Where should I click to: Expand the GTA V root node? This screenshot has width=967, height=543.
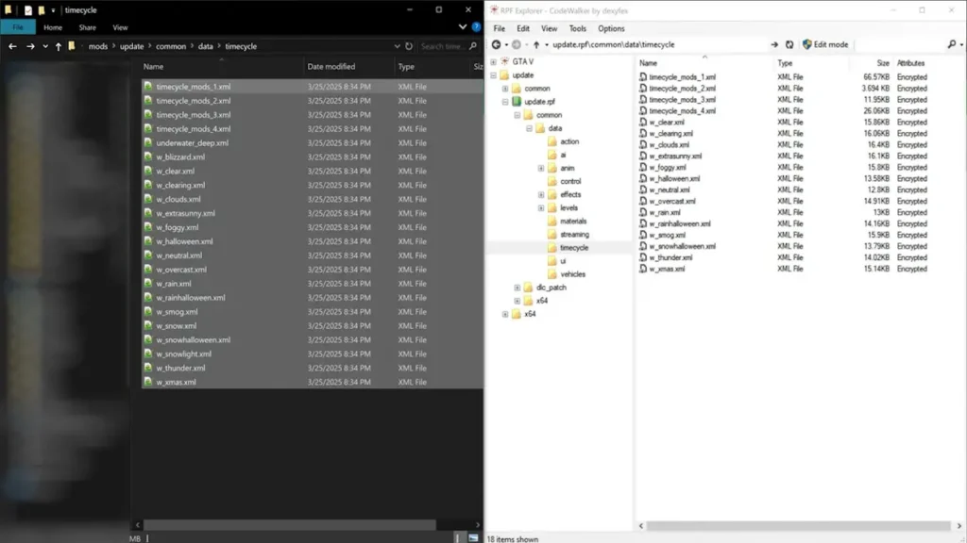(x=493, y=62)
